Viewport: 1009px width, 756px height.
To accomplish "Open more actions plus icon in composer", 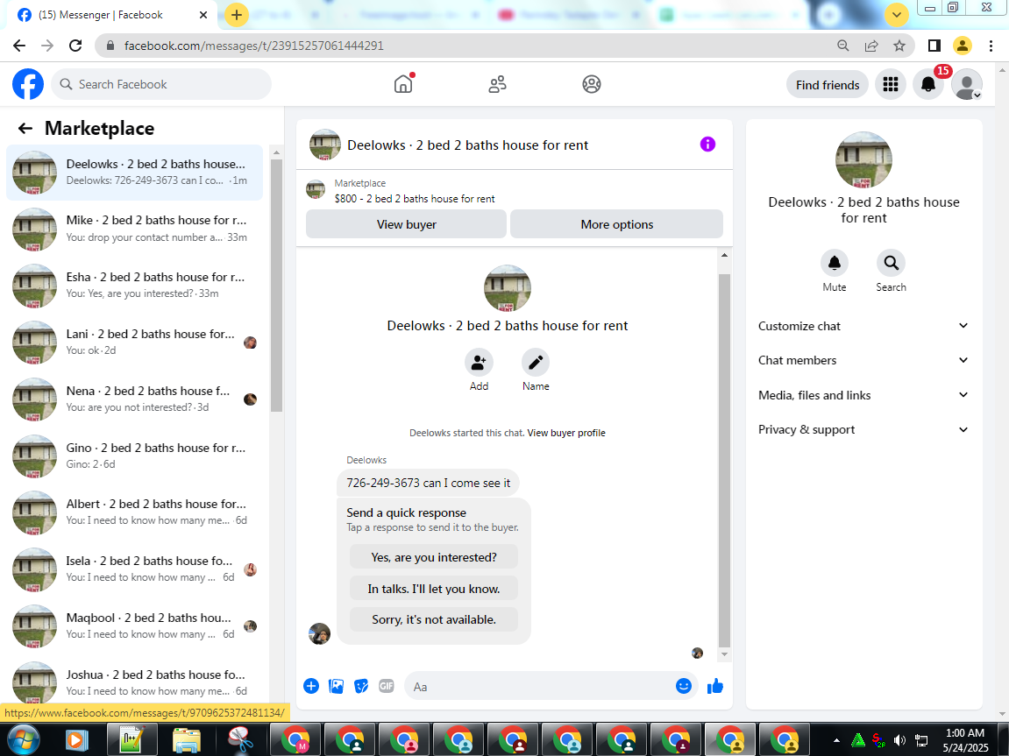I will pos(311,686).
